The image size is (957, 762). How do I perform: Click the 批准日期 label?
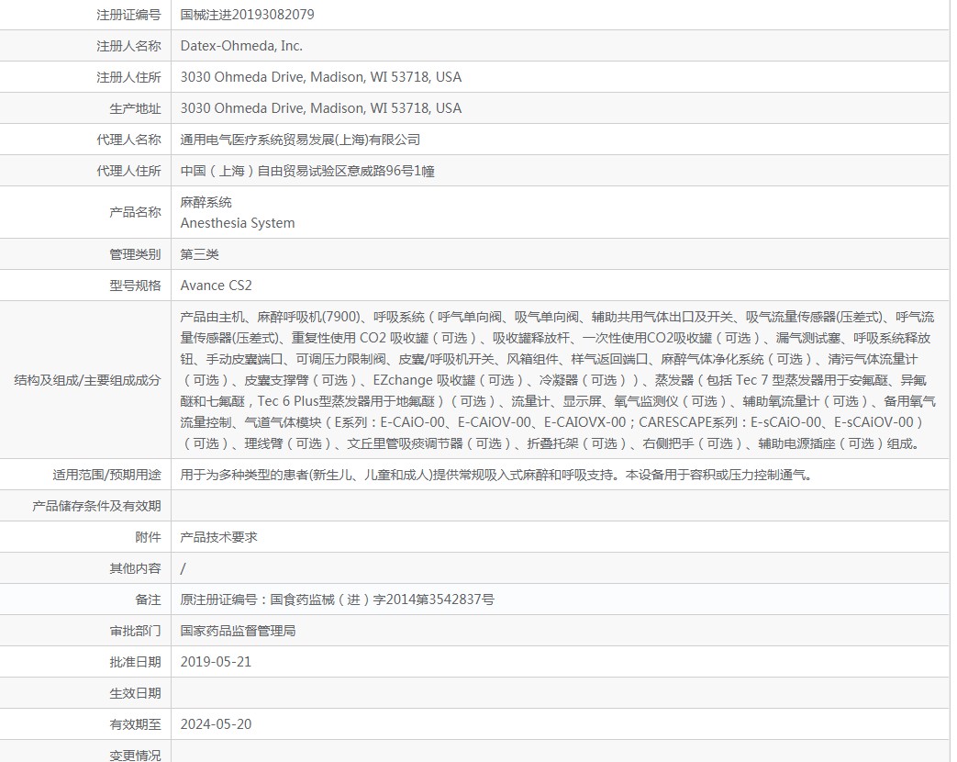pyautogui.click(x=136, y=662)
